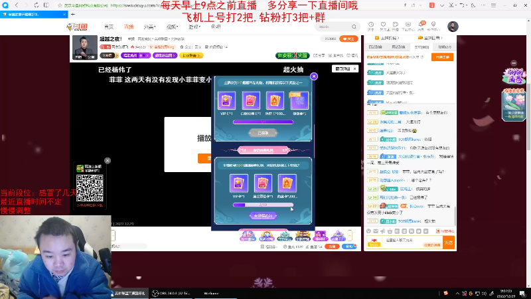Click the purple claim button in lower popup panel
The image size is (531, 299).
(263, 215)
